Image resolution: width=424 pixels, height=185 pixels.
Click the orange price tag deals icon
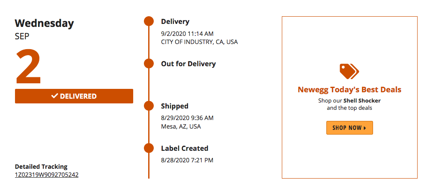[349, 71]
